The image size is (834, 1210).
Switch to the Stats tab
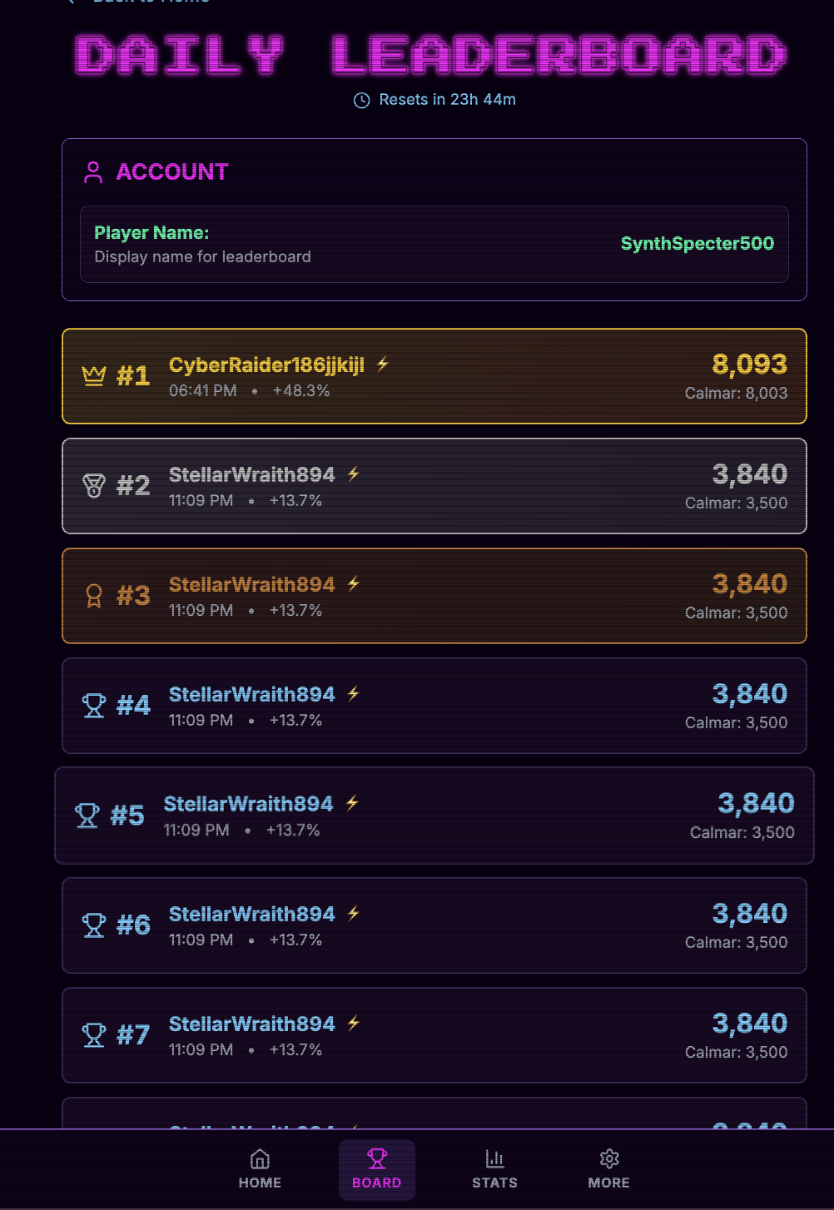pos(494,1169)
